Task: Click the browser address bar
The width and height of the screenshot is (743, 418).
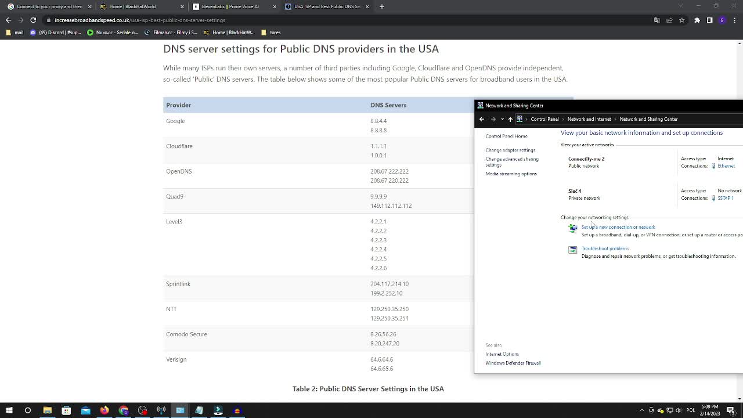Action: [348, 20]
